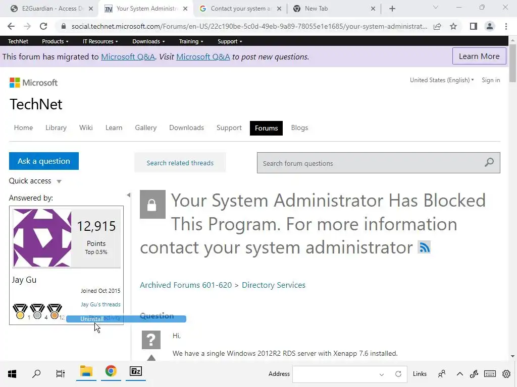Expand the Quick access menu

point(35,181)
